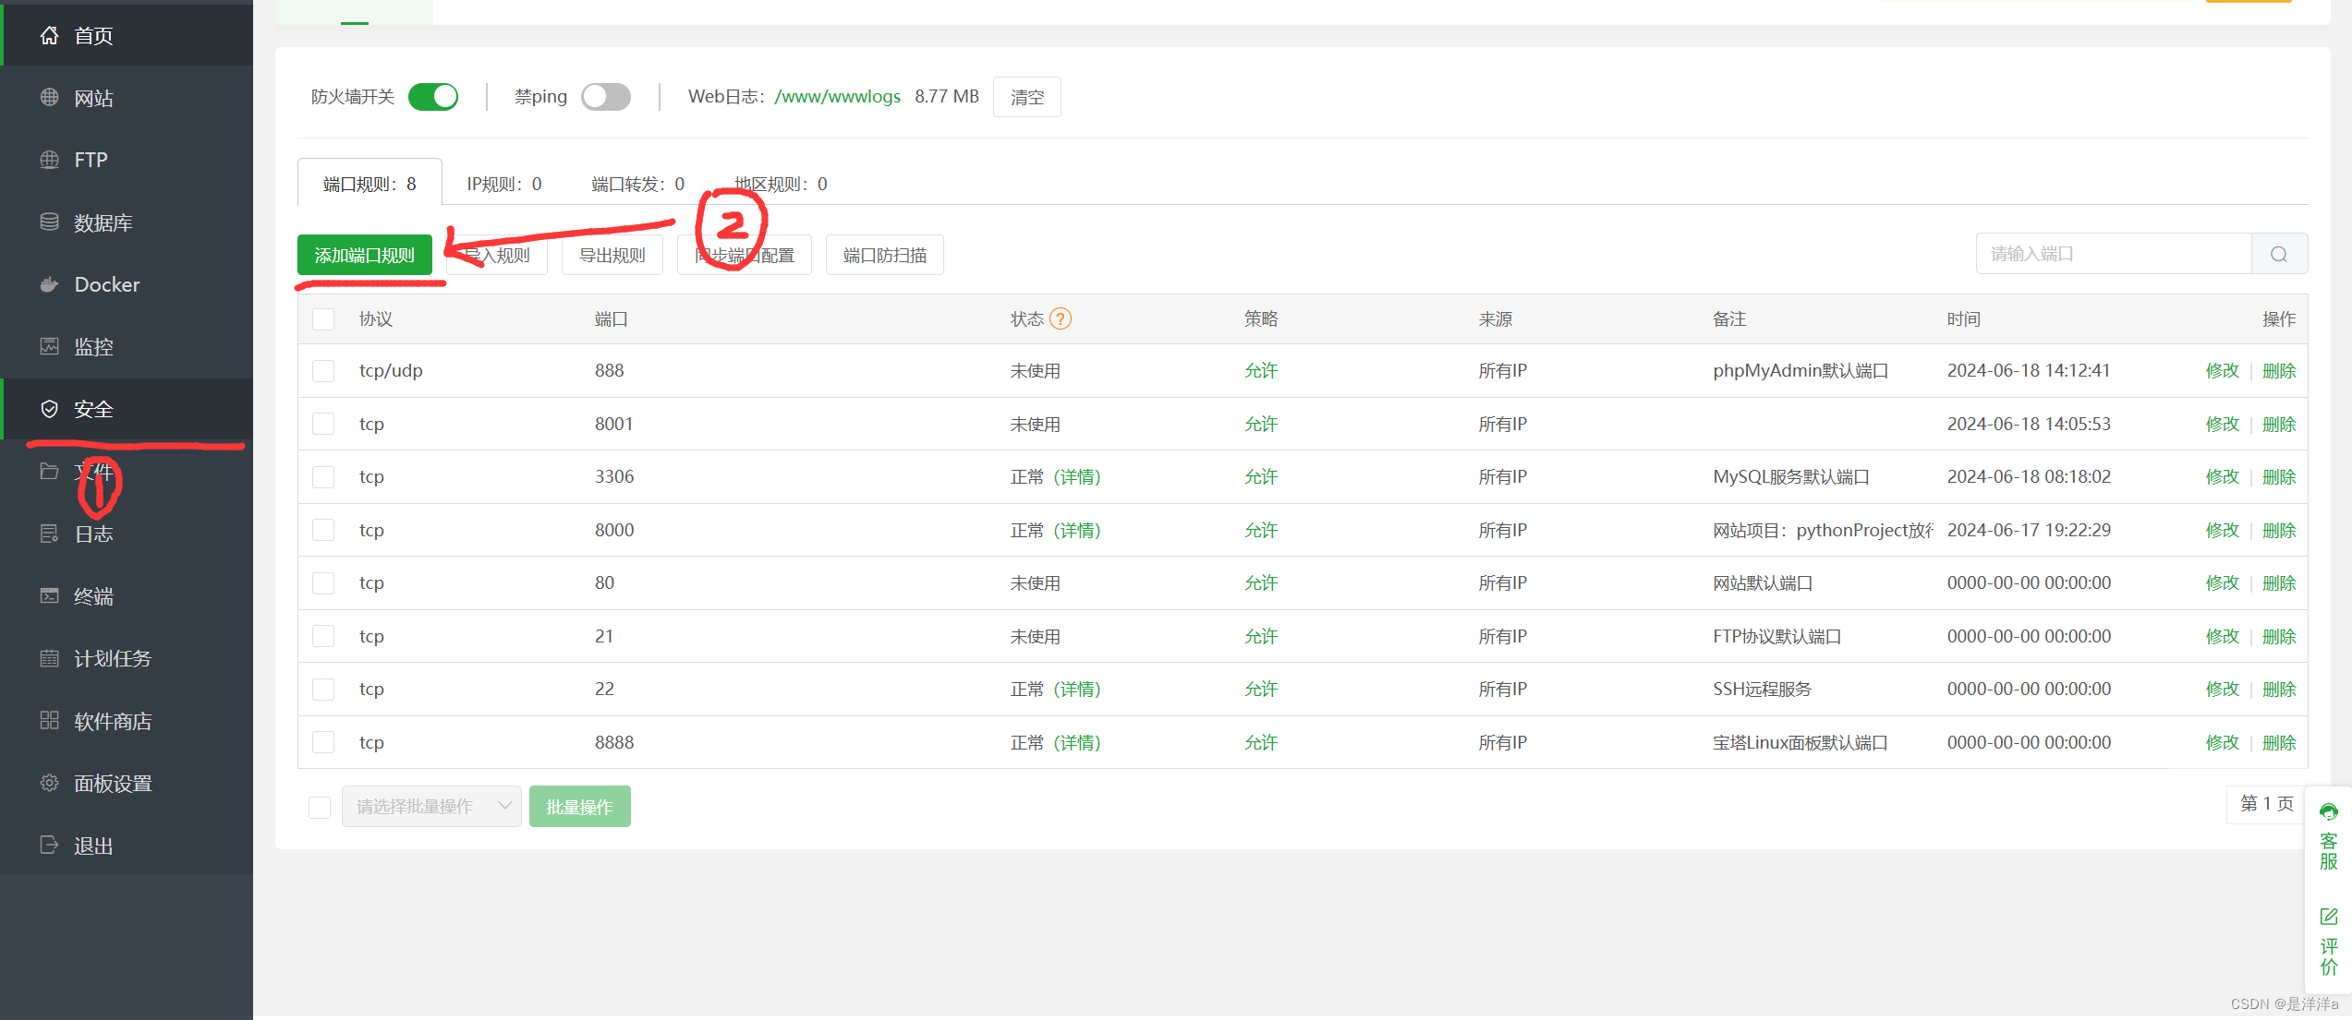The width and height of the screenshot is (2352, 1020).
Task: Click the terminal icon in sidebar
Action: click(x=50, y=595)
